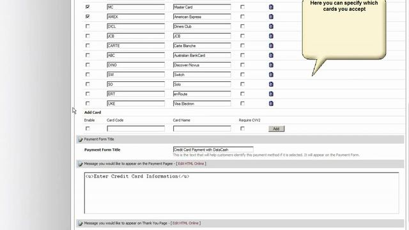Click the JCB card name field
The height and width of the screenshot is (230, 409).
(202, 36)
